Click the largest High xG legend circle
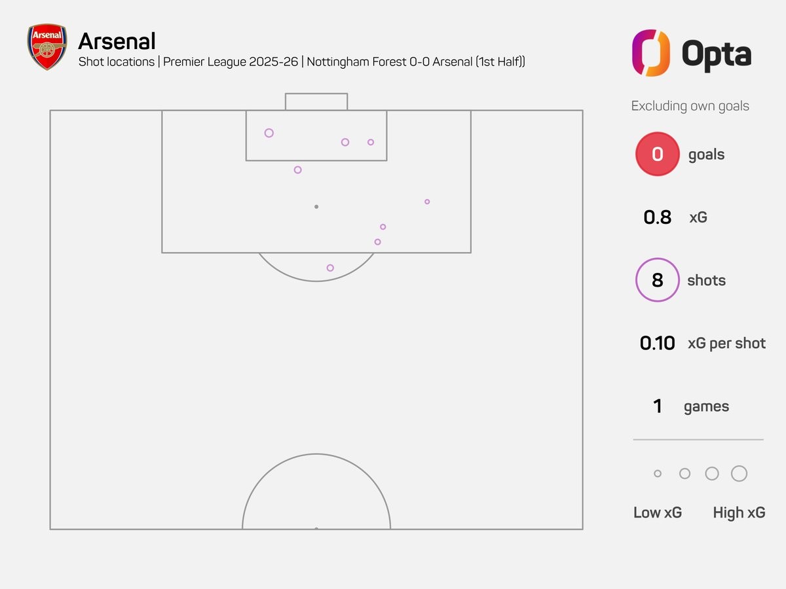 [x=739, y=474]
